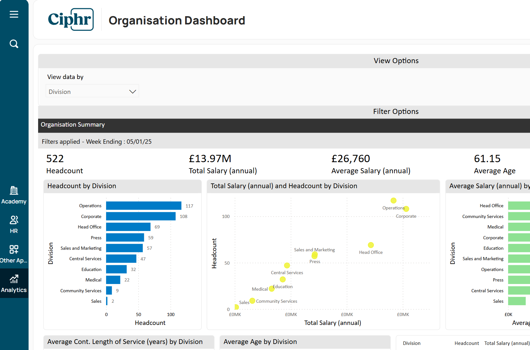Open the View data by Division dropdown
The image size is (530, 350).
(92, 92)
